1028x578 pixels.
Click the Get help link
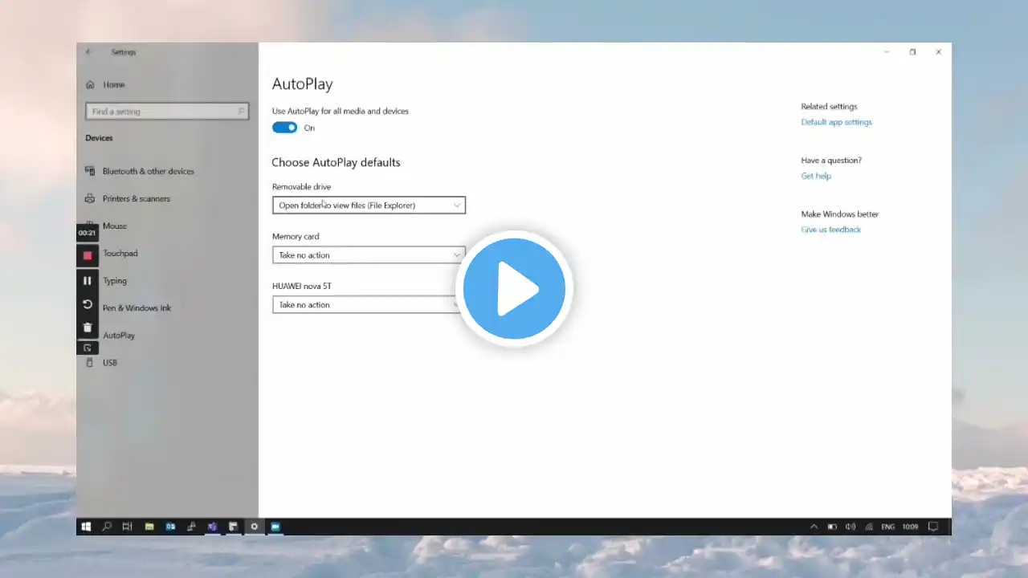816,176
